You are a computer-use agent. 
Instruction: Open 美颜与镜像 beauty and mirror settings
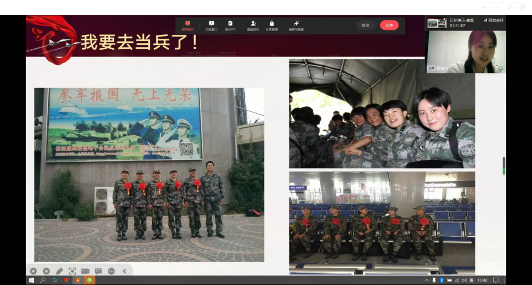296,26
